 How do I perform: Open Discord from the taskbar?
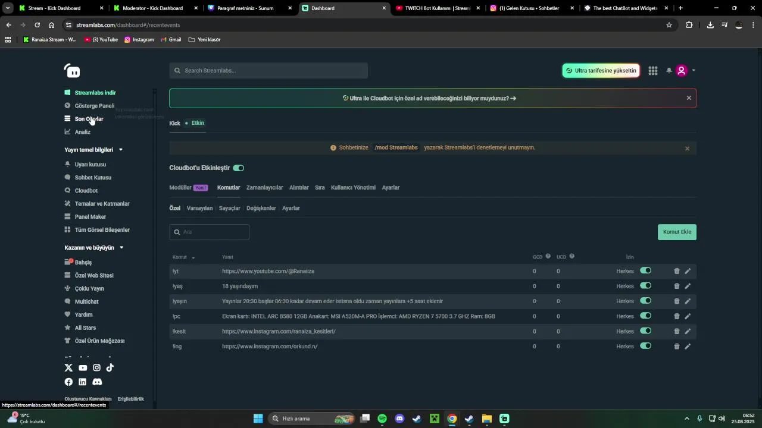399,418
